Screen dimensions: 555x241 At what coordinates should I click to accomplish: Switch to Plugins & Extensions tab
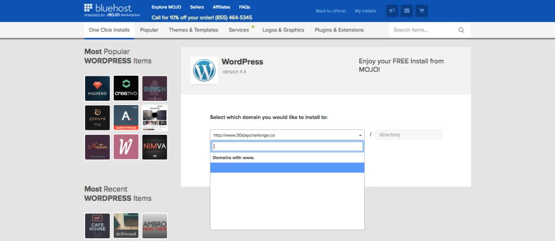point(339,30)
